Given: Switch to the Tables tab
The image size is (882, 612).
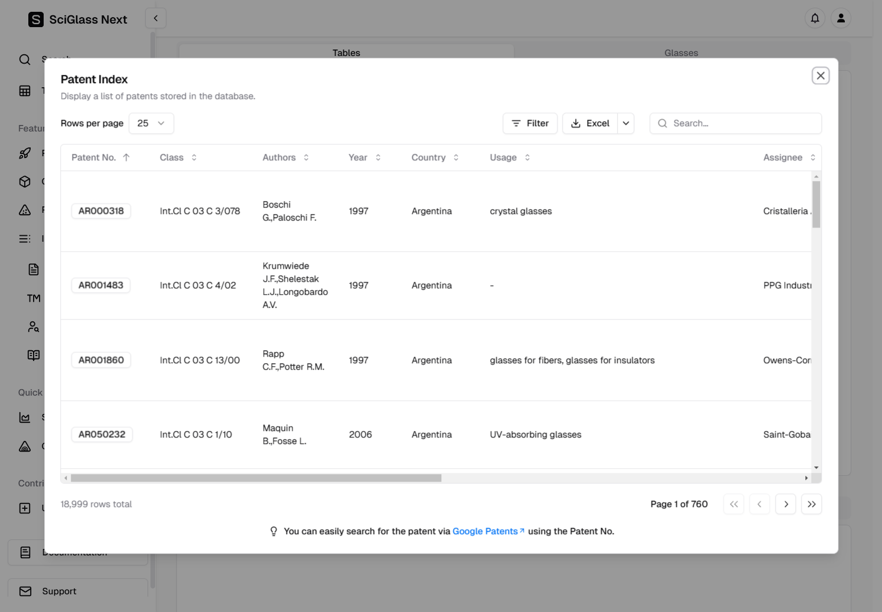Looking at the screenshot, I should pos(346,53).
